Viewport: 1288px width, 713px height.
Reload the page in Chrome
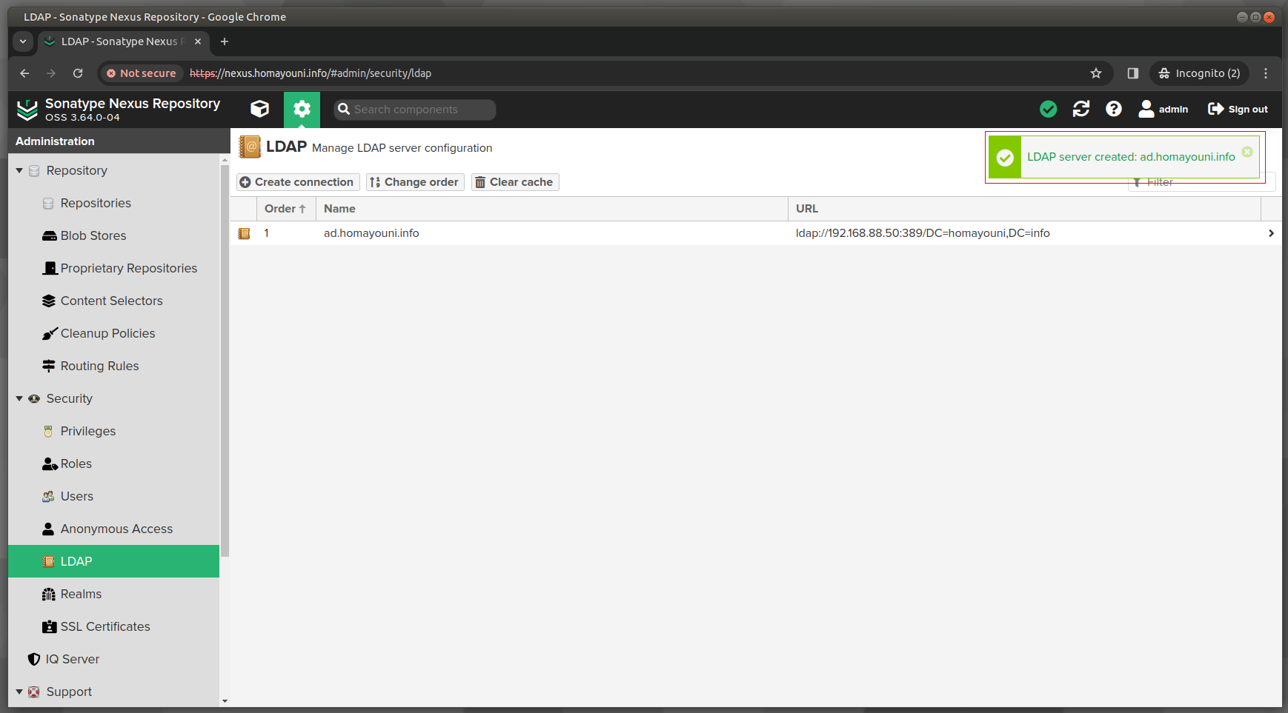pos(78,73)
